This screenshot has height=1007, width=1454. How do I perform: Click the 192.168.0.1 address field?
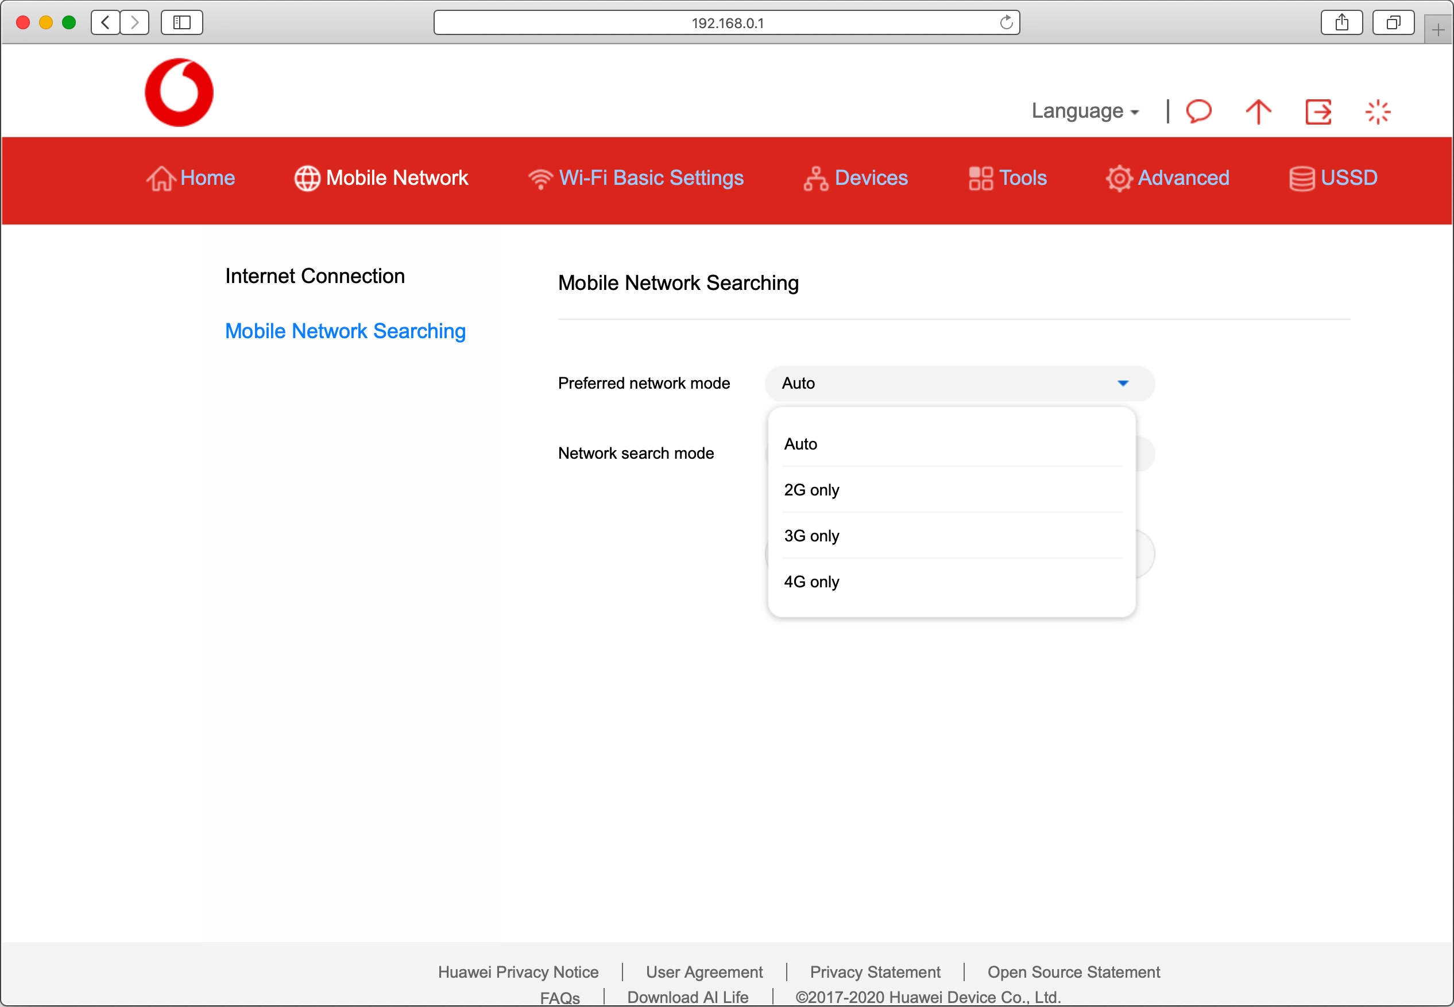726,23
